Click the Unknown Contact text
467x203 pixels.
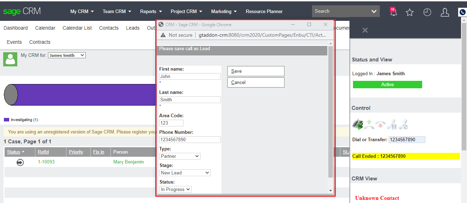coord(377,198)
